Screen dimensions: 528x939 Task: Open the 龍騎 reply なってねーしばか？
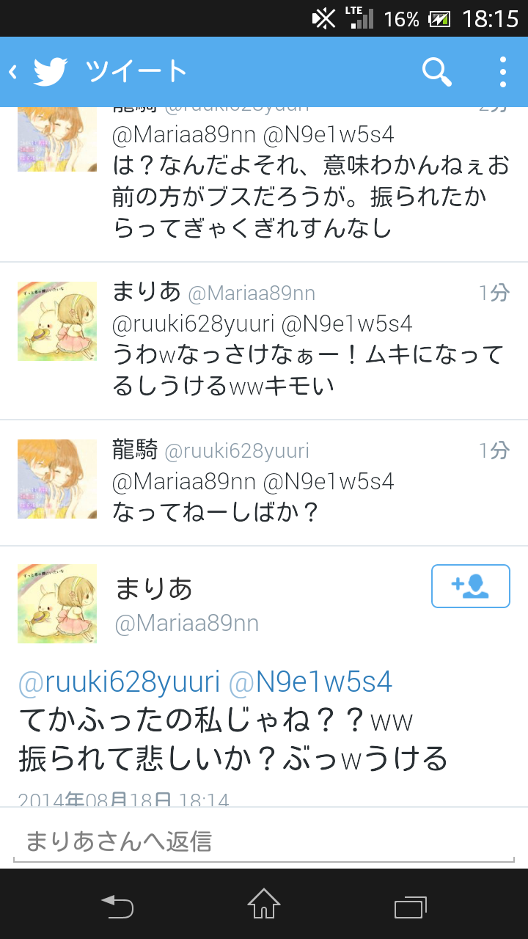(x=264, y=483)
